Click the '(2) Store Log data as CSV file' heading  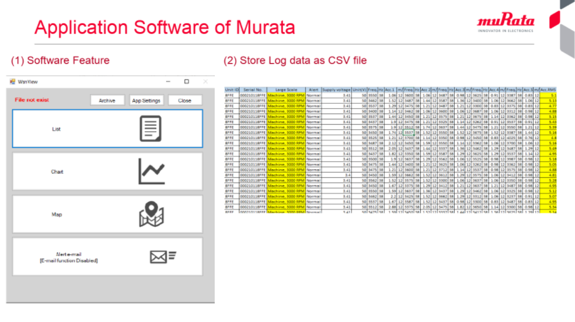pyautogui.click(x=295, y=60)
